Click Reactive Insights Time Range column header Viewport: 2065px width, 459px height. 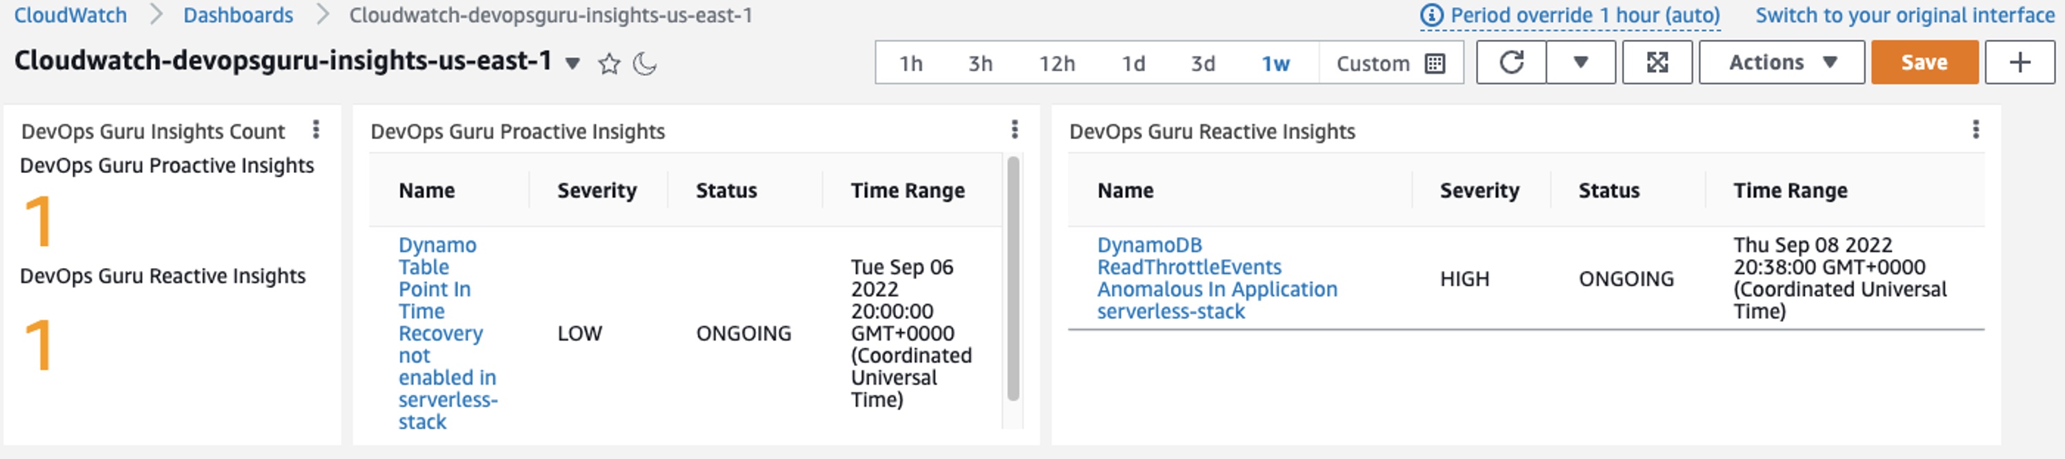(x=1790, y=191)
